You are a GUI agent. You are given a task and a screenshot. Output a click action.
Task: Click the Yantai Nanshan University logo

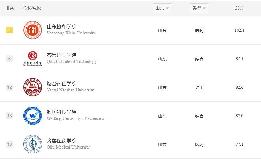point(33,87)
